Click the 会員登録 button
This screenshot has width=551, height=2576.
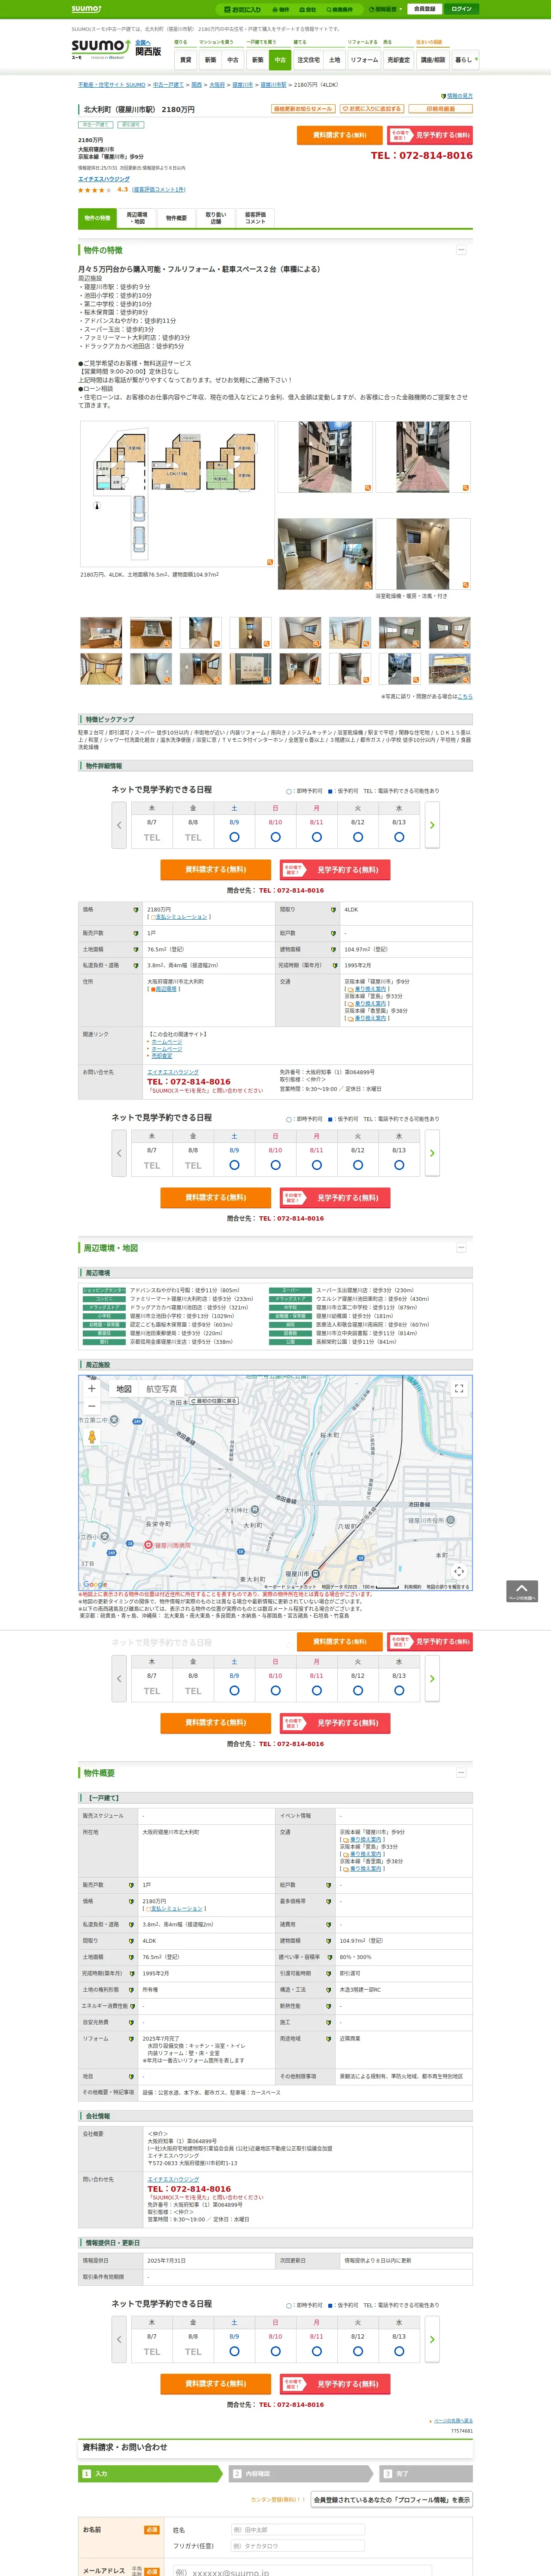point(424,9)
